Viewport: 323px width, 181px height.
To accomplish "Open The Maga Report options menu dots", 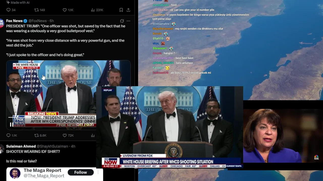I will coord(98,172).
